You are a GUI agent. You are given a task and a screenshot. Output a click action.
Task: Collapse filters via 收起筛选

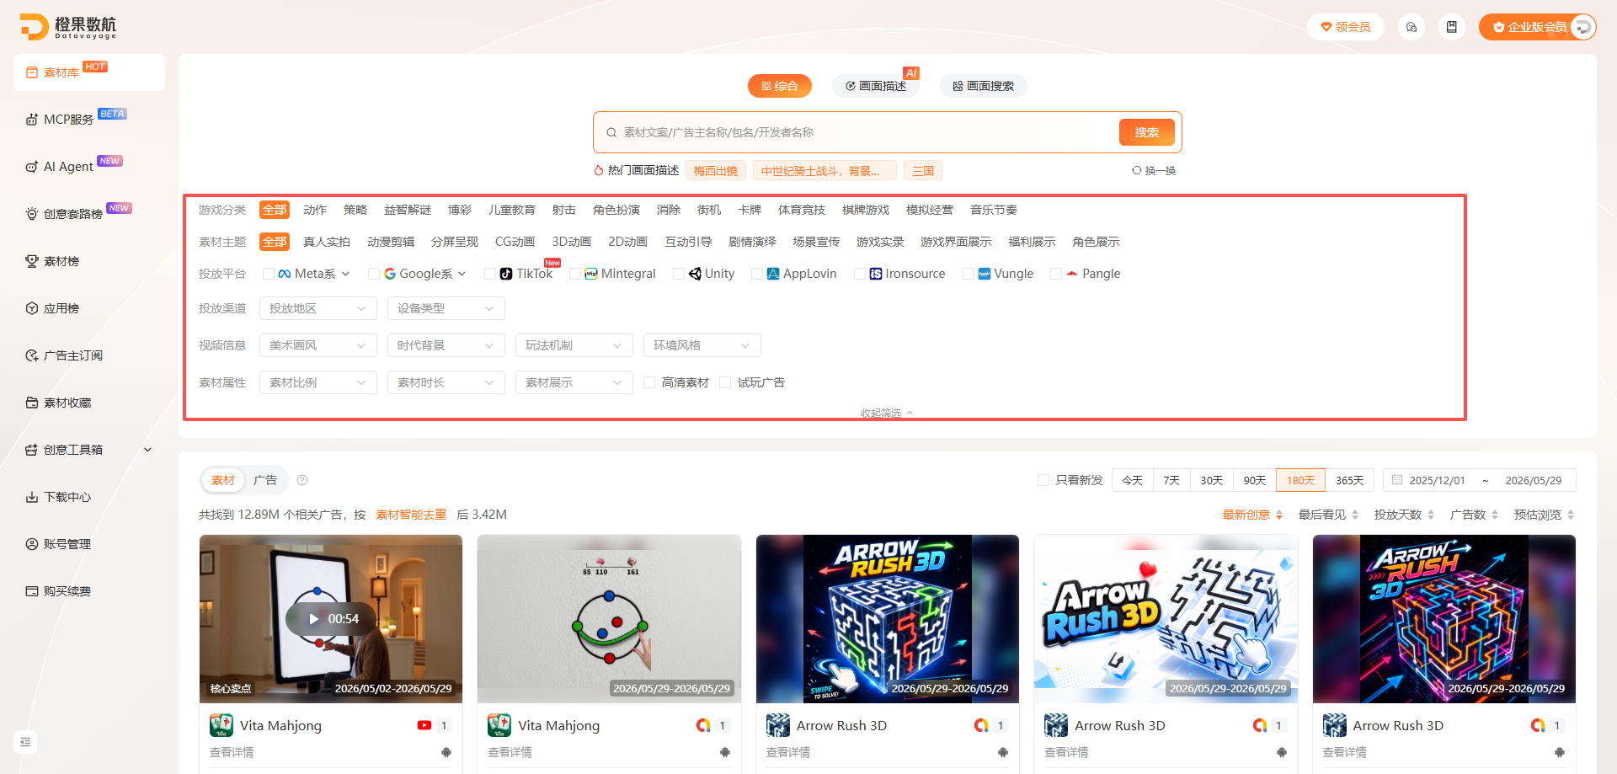(887, 414)
